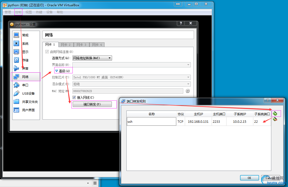Switch to the 网卡 4 tab
This screenshot has height=187, width=288.
[x=97, y=45]
